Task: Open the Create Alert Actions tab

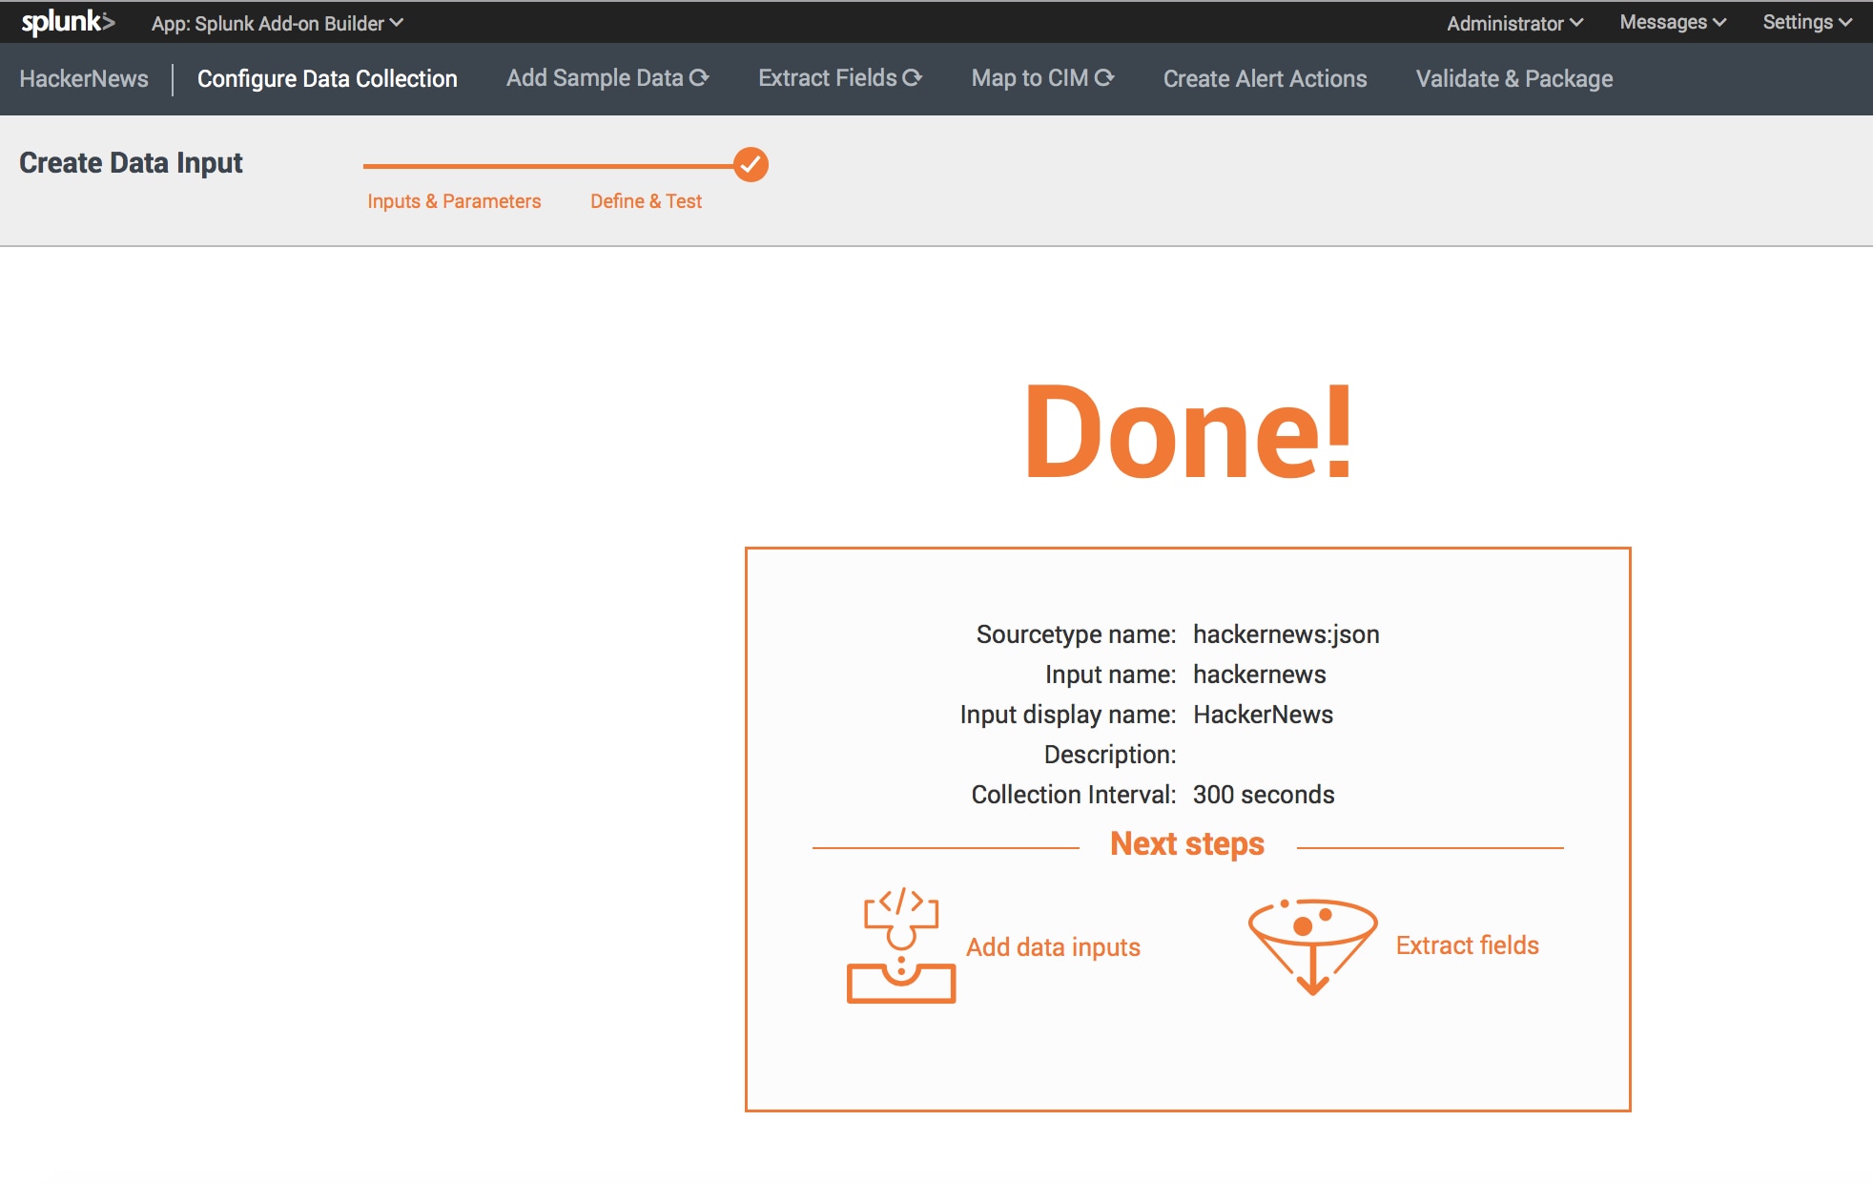Action: (x=1265, y=79)
